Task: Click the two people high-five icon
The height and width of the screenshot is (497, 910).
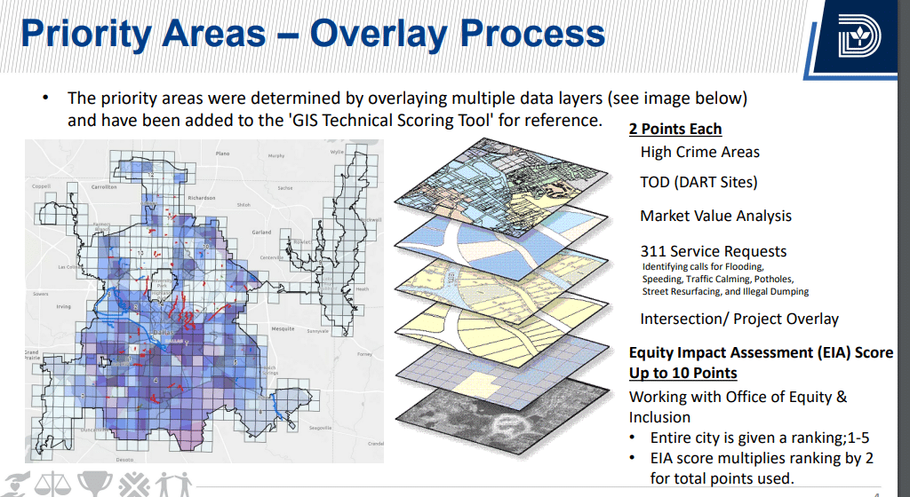Action: (174, 485)
